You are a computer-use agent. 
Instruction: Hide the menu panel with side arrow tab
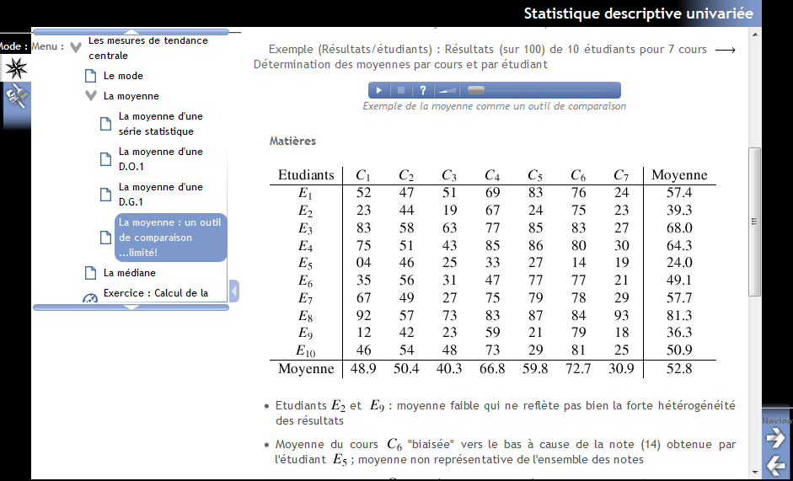click(234, 291)
